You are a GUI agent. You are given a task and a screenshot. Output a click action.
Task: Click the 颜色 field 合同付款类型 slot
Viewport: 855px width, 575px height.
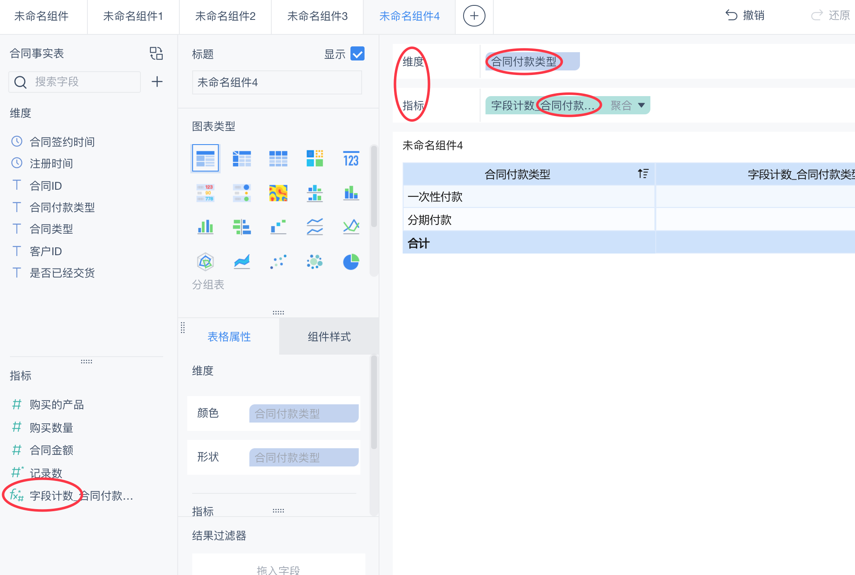(304, 413)
